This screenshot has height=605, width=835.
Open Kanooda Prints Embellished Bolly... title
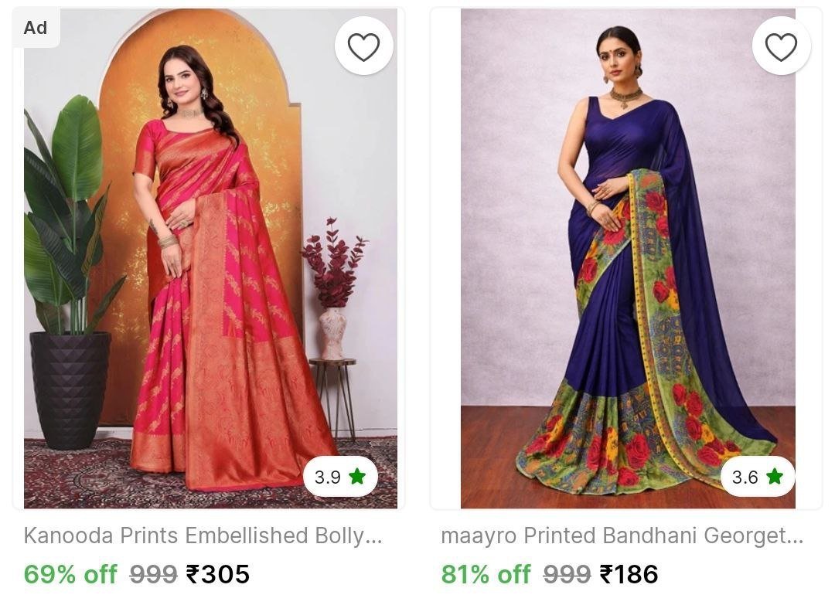pos(203,535)
